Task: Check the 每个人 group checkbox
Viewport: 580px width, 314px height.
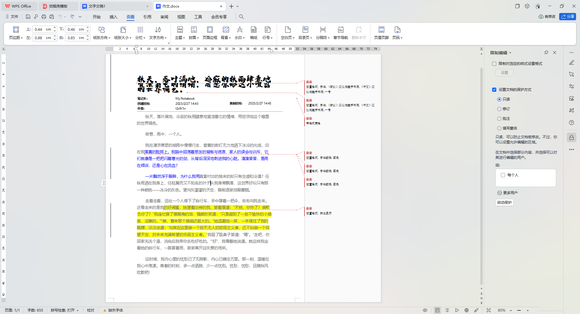Action: [x=503, y=175]
